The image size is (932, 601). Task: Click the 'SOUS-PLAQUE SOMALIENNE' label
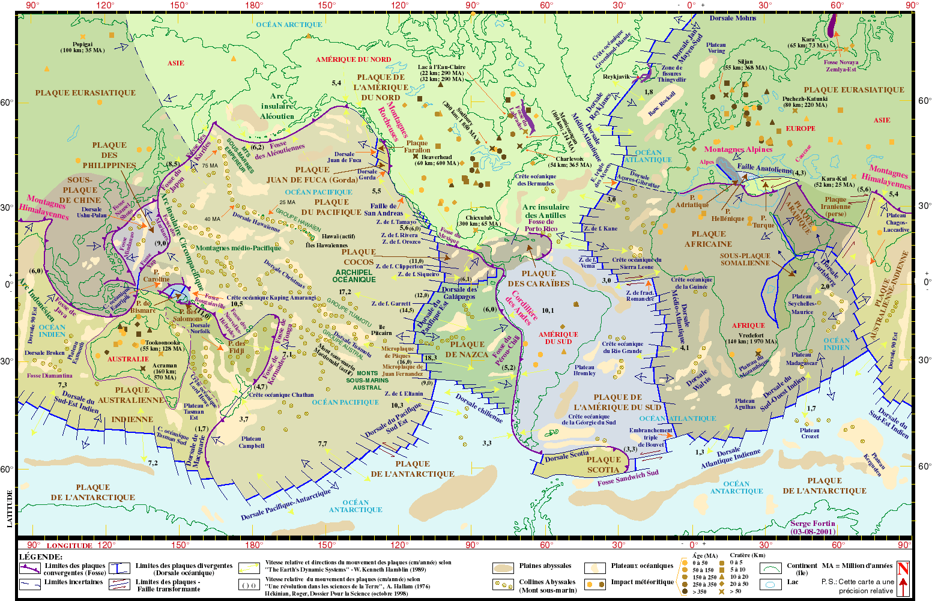click(x=745, y=259)
